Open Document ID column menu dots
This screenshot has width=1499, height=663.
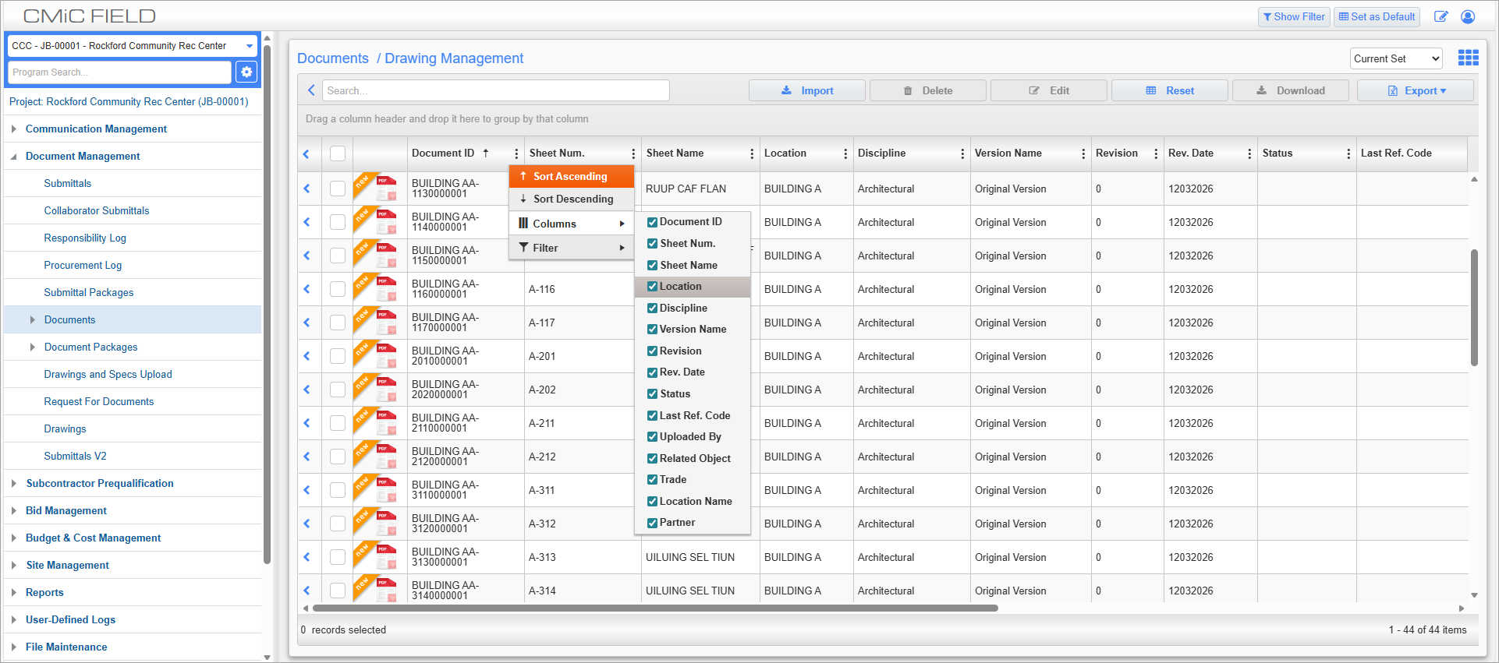[516, 153]
